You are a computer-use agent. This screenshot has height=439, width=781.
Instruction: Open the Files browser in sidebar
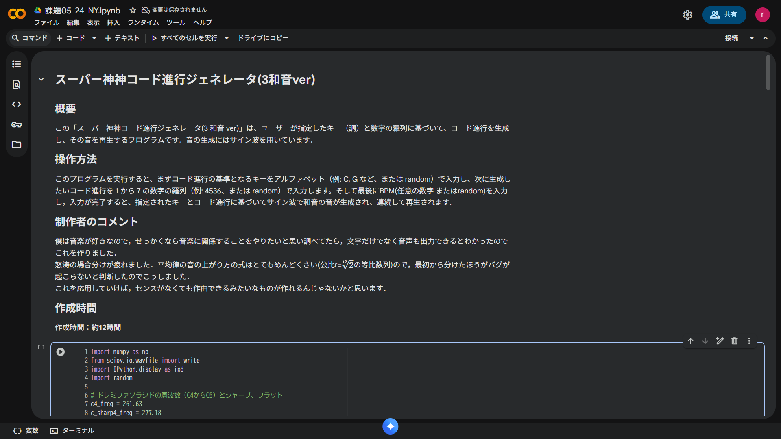pyautogui.click(x=16, y=145)
